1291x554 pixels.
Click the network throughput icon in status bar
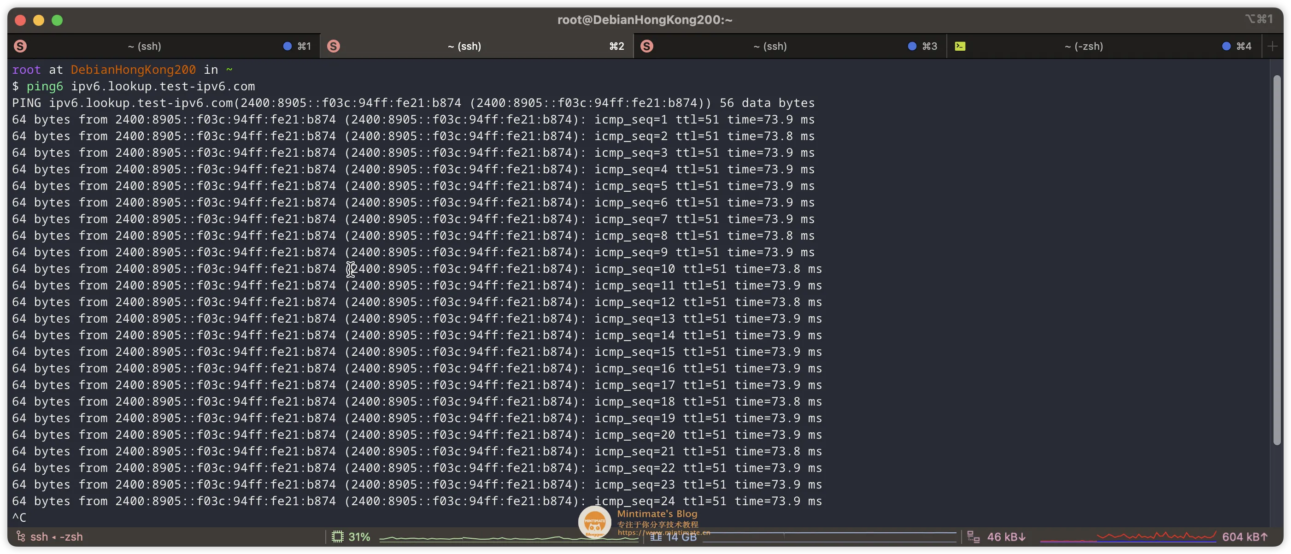tap(973, 537)
